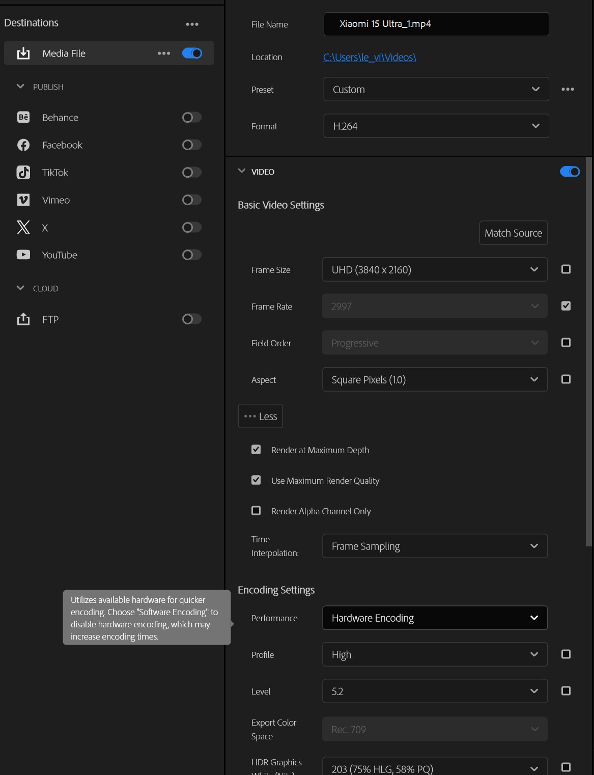The width and height of the screenshot is (594, 775).
Task: Open the Frame Size dropdown
Action: coord(434,269)
